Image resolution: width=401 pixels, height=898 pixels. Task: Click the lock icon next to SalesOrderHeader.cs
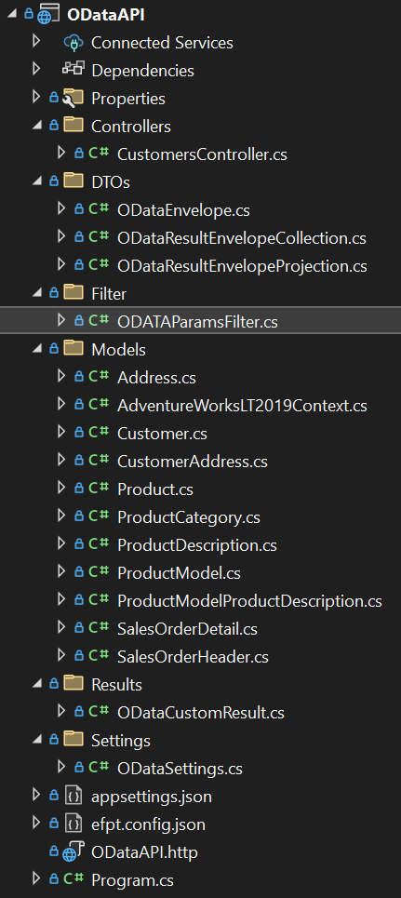[x=79, y=655]
